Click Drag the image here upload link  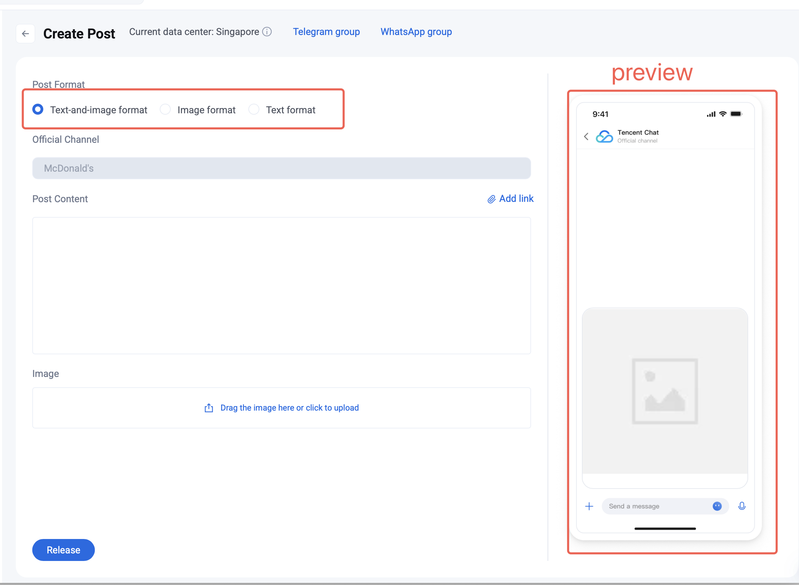point(289,408)
